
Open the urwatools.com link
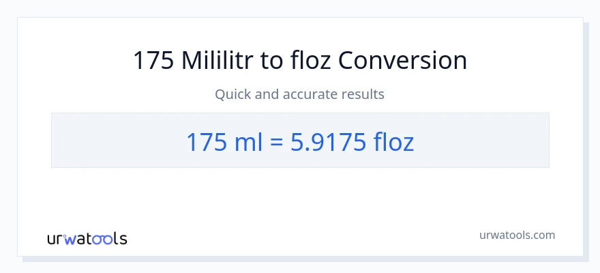point(517,235)
